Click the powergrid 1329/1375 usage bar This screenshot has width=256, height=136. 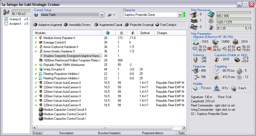pos(234,19)
